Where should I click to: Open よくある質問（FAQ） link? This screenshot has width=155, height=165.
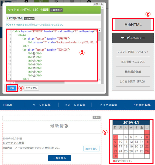coord(133,81)
